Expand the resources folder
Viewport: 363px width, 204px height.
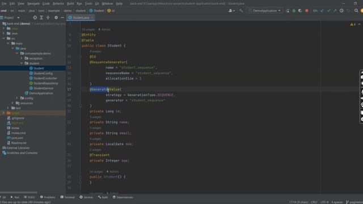tap(12, 103)
